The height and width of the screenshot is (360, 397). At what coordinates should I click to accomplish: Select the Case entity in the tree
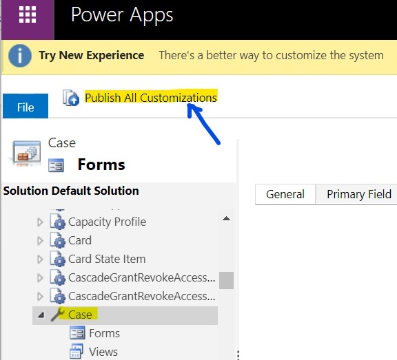pyautogui.click(x=80, y=315)
